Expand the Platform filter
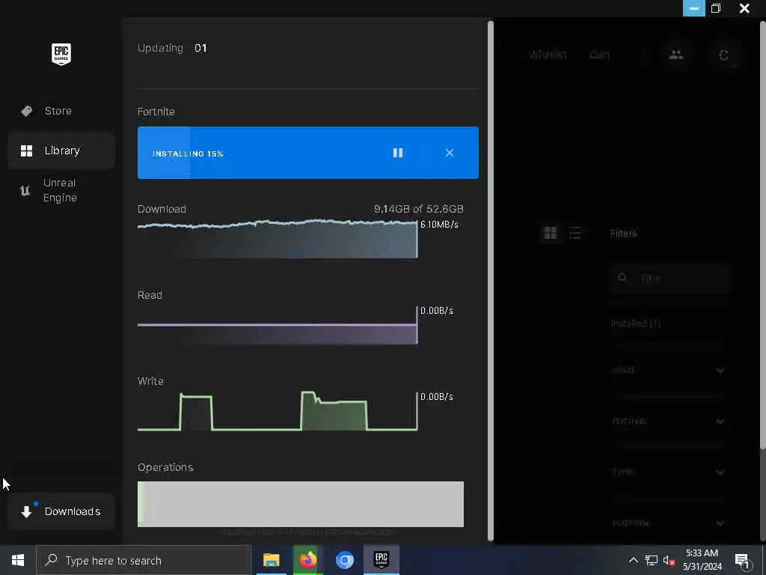The height and width of the screenshot is (575, 766). 668,523
